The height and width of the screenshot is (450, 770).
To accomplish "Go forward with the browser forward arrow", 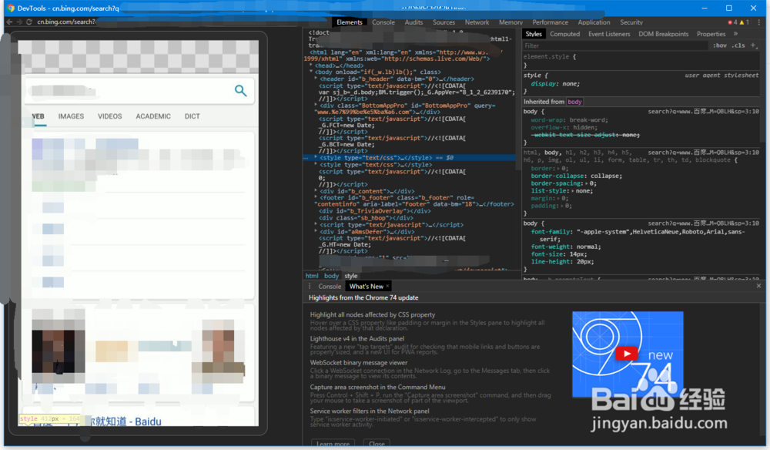I will click(19, 22).
